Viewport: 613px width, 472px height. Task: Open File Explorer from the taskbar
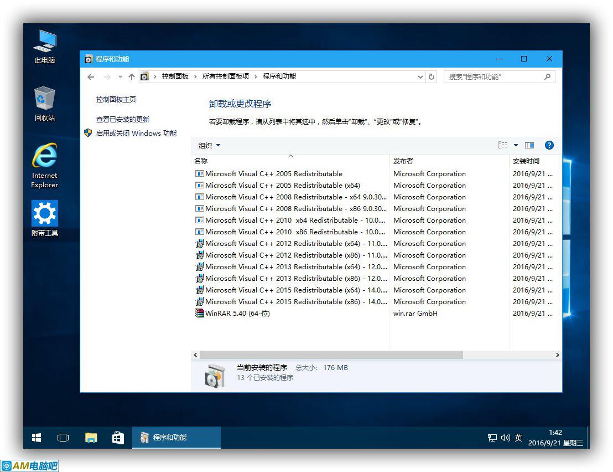91,438
